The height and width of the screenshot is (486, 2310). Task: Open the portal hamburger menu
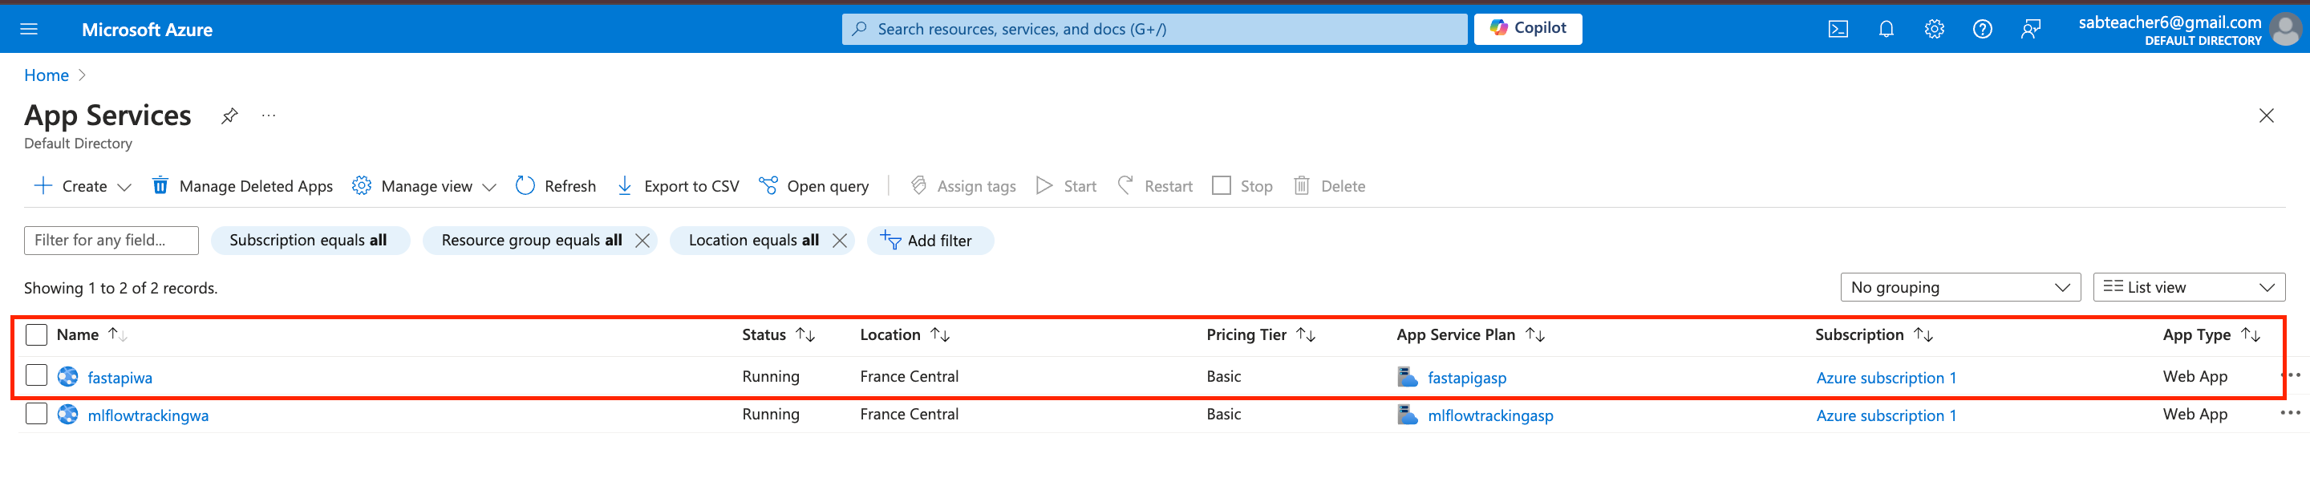click(29, 30)
